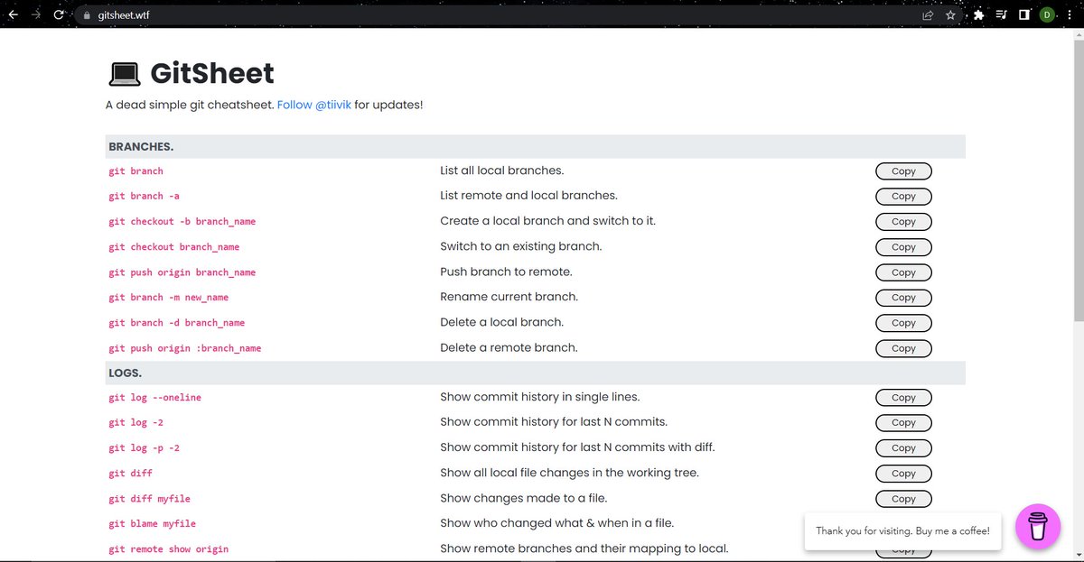Open the Follow @tiivik link

coord(313,105)
